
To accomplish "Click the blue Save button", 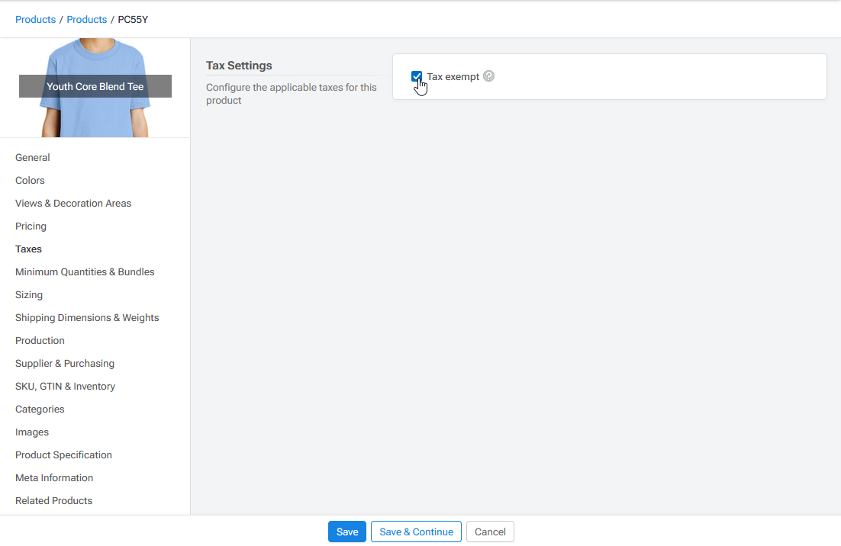I will (x=347, y=532).
